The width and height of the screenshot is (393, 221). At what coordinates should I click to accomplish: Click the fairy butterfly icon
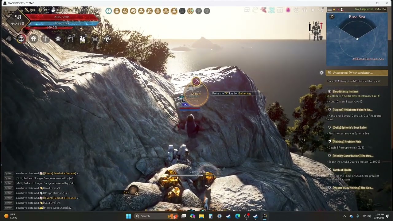click(95, 39)
